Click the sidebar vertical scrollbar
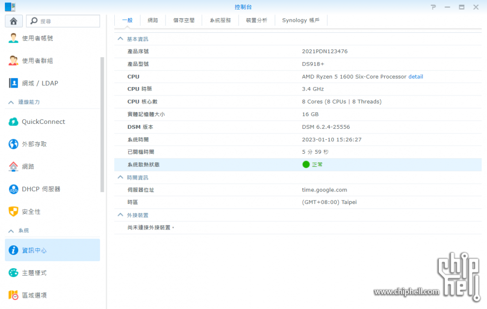 pyautogui.click(x=102, y=124)
